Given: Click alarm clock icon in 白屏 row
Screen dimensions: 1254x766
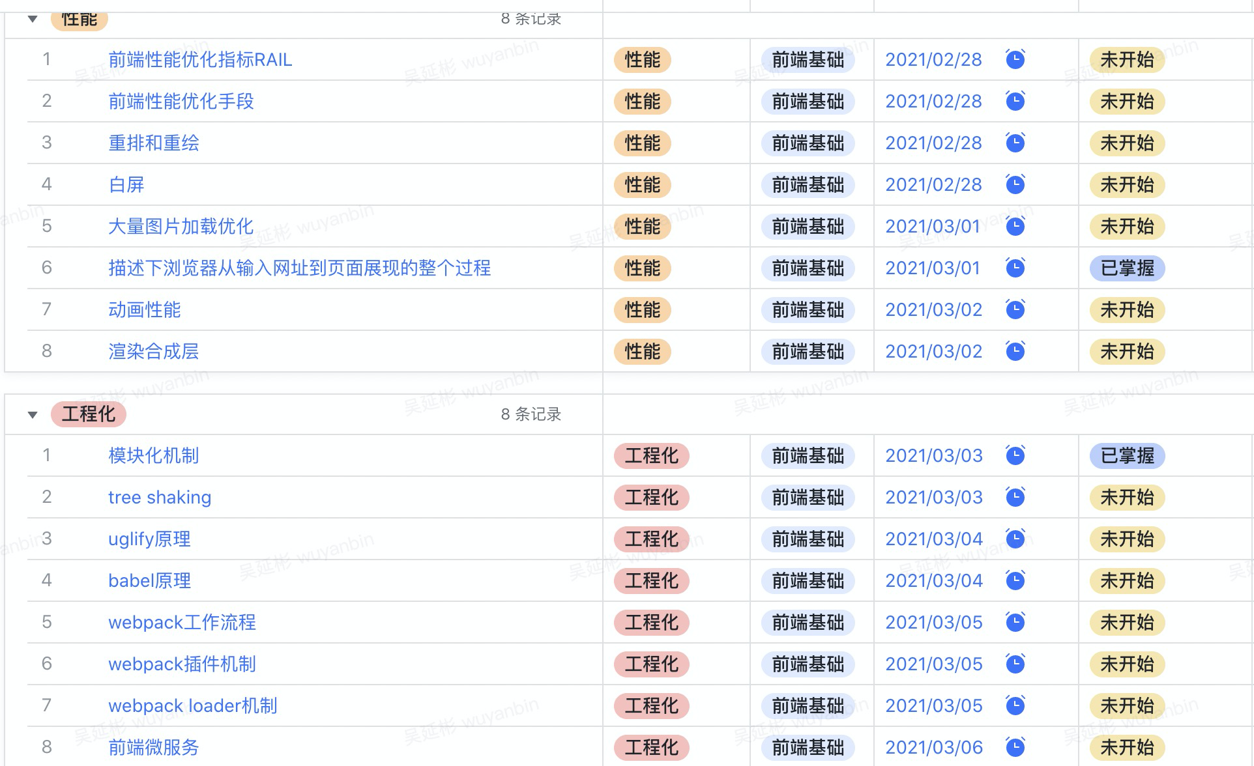Looking at the screenshot, I should point(1015,184).
